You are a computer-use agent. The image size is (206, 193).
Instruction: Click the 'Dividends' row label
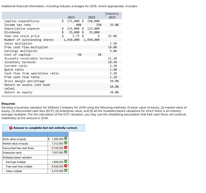[12, 32]
